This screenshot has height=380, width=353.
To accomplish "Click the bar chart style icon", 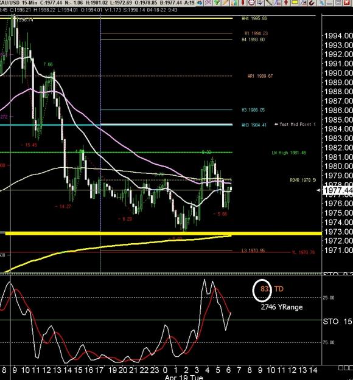I will (234, 2).
